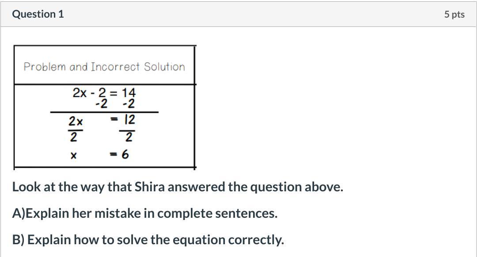Click prompt A about explaining her mistake
The width and height of the screenshot is (478, 257).
tap(145, 213)
